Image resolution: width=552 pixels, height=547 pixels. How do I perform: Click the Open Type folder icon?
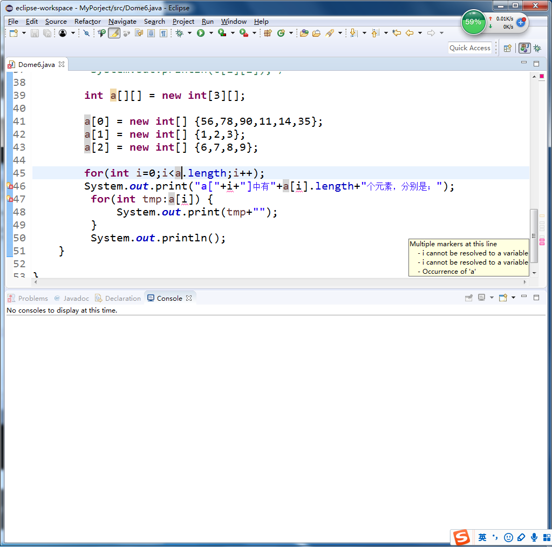[304, 33]
